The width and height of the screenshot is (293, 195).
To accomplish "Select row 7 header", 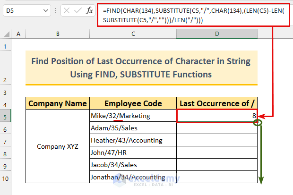I will click(x=5, y=140).
